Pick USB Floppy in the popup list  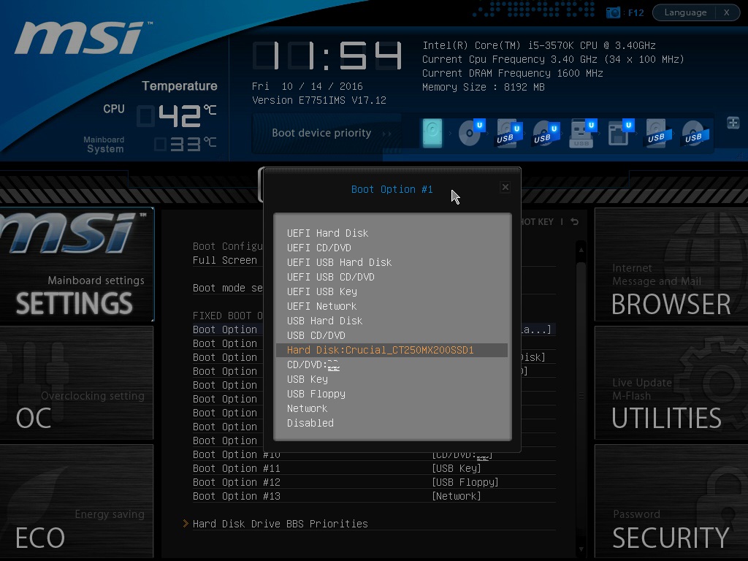[392, 394]
